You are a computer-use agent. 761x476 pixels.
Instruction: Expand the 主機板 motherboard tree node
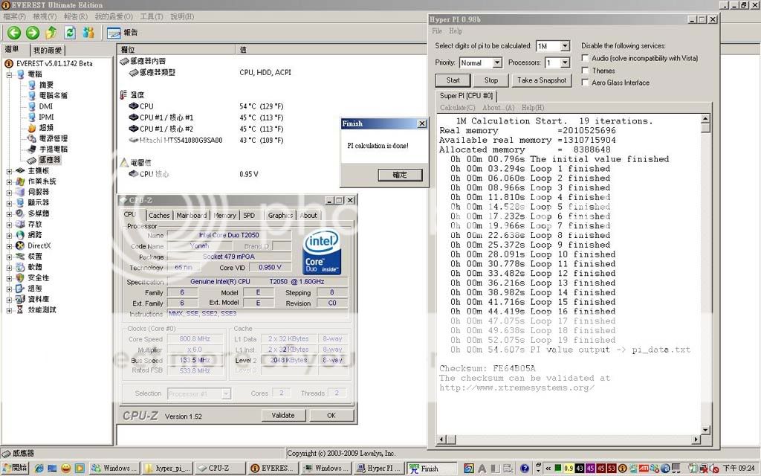pyautogui.click(x=9, y=171)
